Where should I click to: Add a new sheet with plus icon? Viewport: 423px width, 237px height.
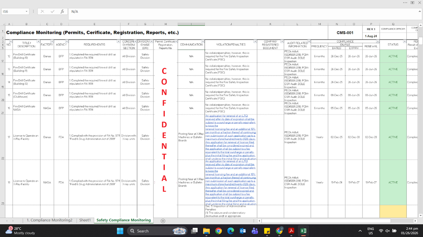[163, 221]
